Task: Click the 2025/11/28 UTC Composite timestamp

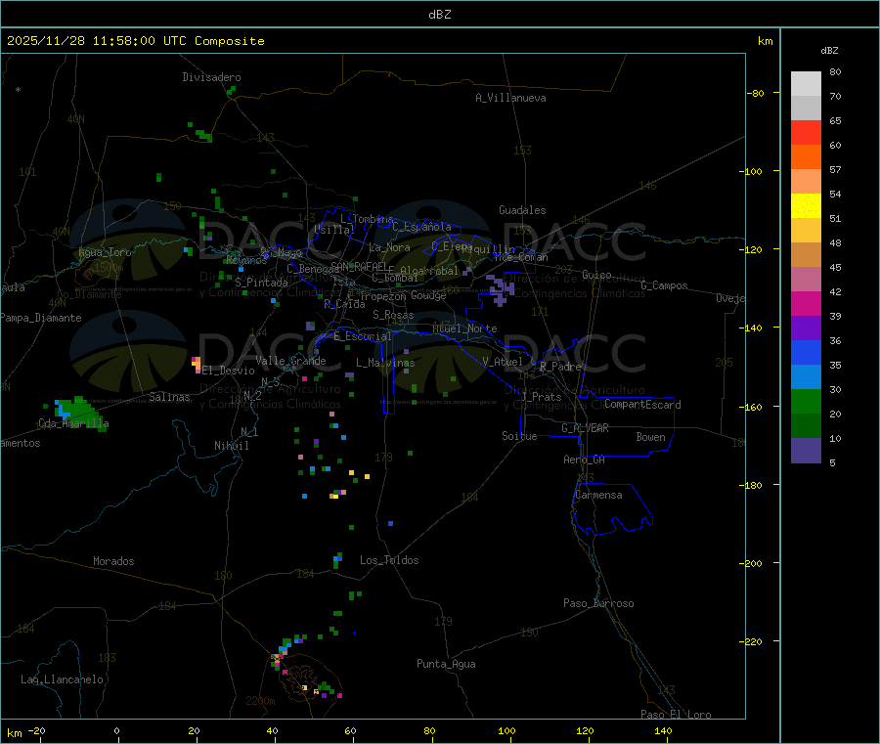Action: point(135,41)
